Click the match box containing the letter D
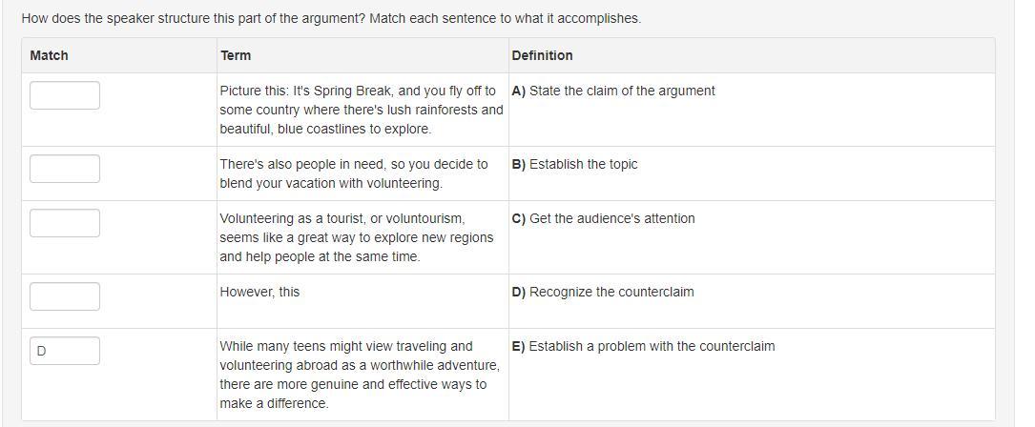The width and height of the screenshot is (1035, 427). pos(65,351)
